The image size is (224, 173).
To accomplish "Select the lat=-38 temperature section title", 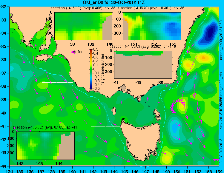I will point(83,8).
